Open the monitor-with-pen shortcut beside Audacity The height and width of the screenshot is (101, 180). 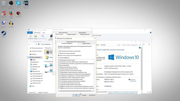point(4,24)
